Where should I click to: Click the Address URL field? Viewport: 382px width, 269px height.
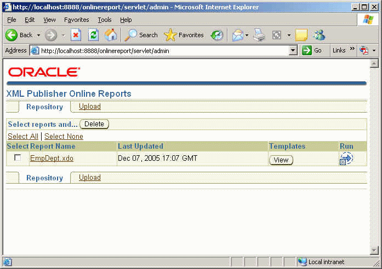[163, 50]
